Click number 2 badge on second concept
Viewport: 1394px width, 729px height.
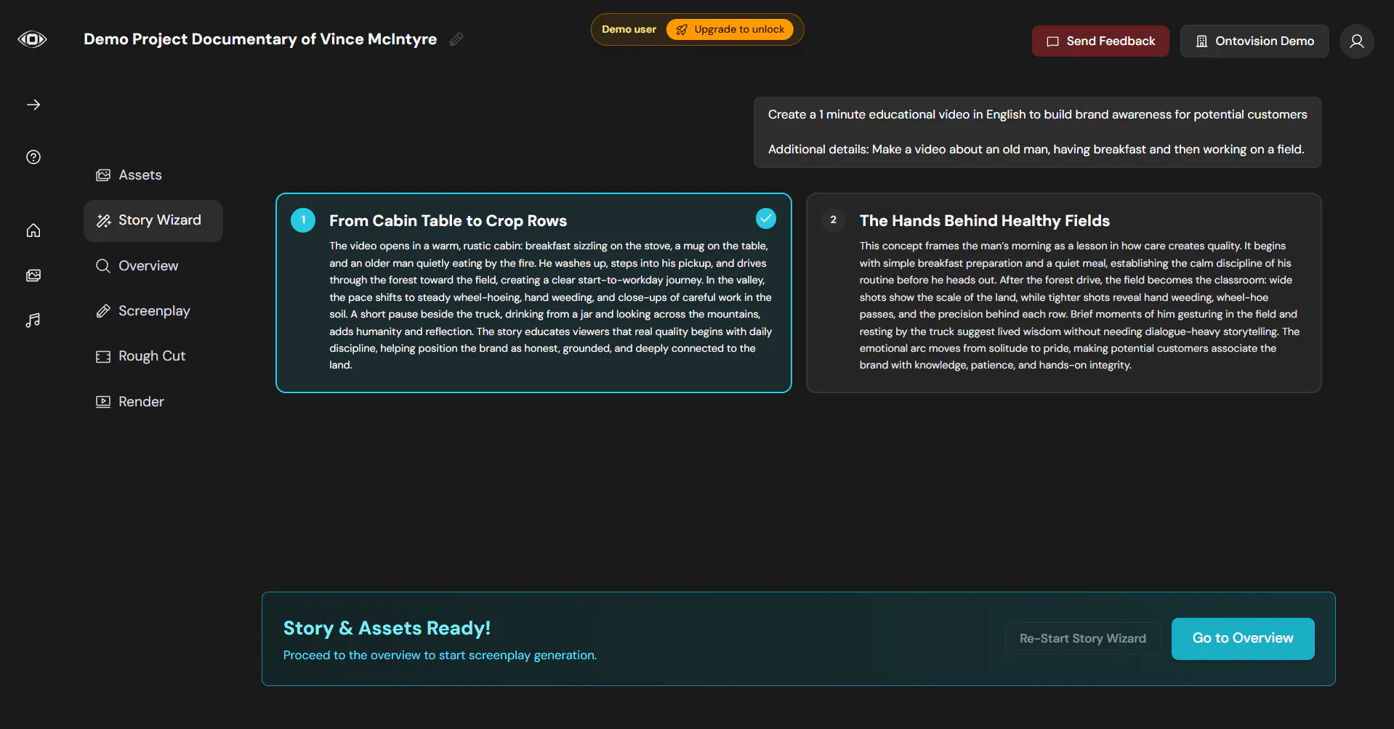(833, 220)
